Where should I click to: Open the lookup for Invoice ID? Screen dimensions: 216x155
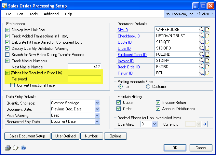202,61
